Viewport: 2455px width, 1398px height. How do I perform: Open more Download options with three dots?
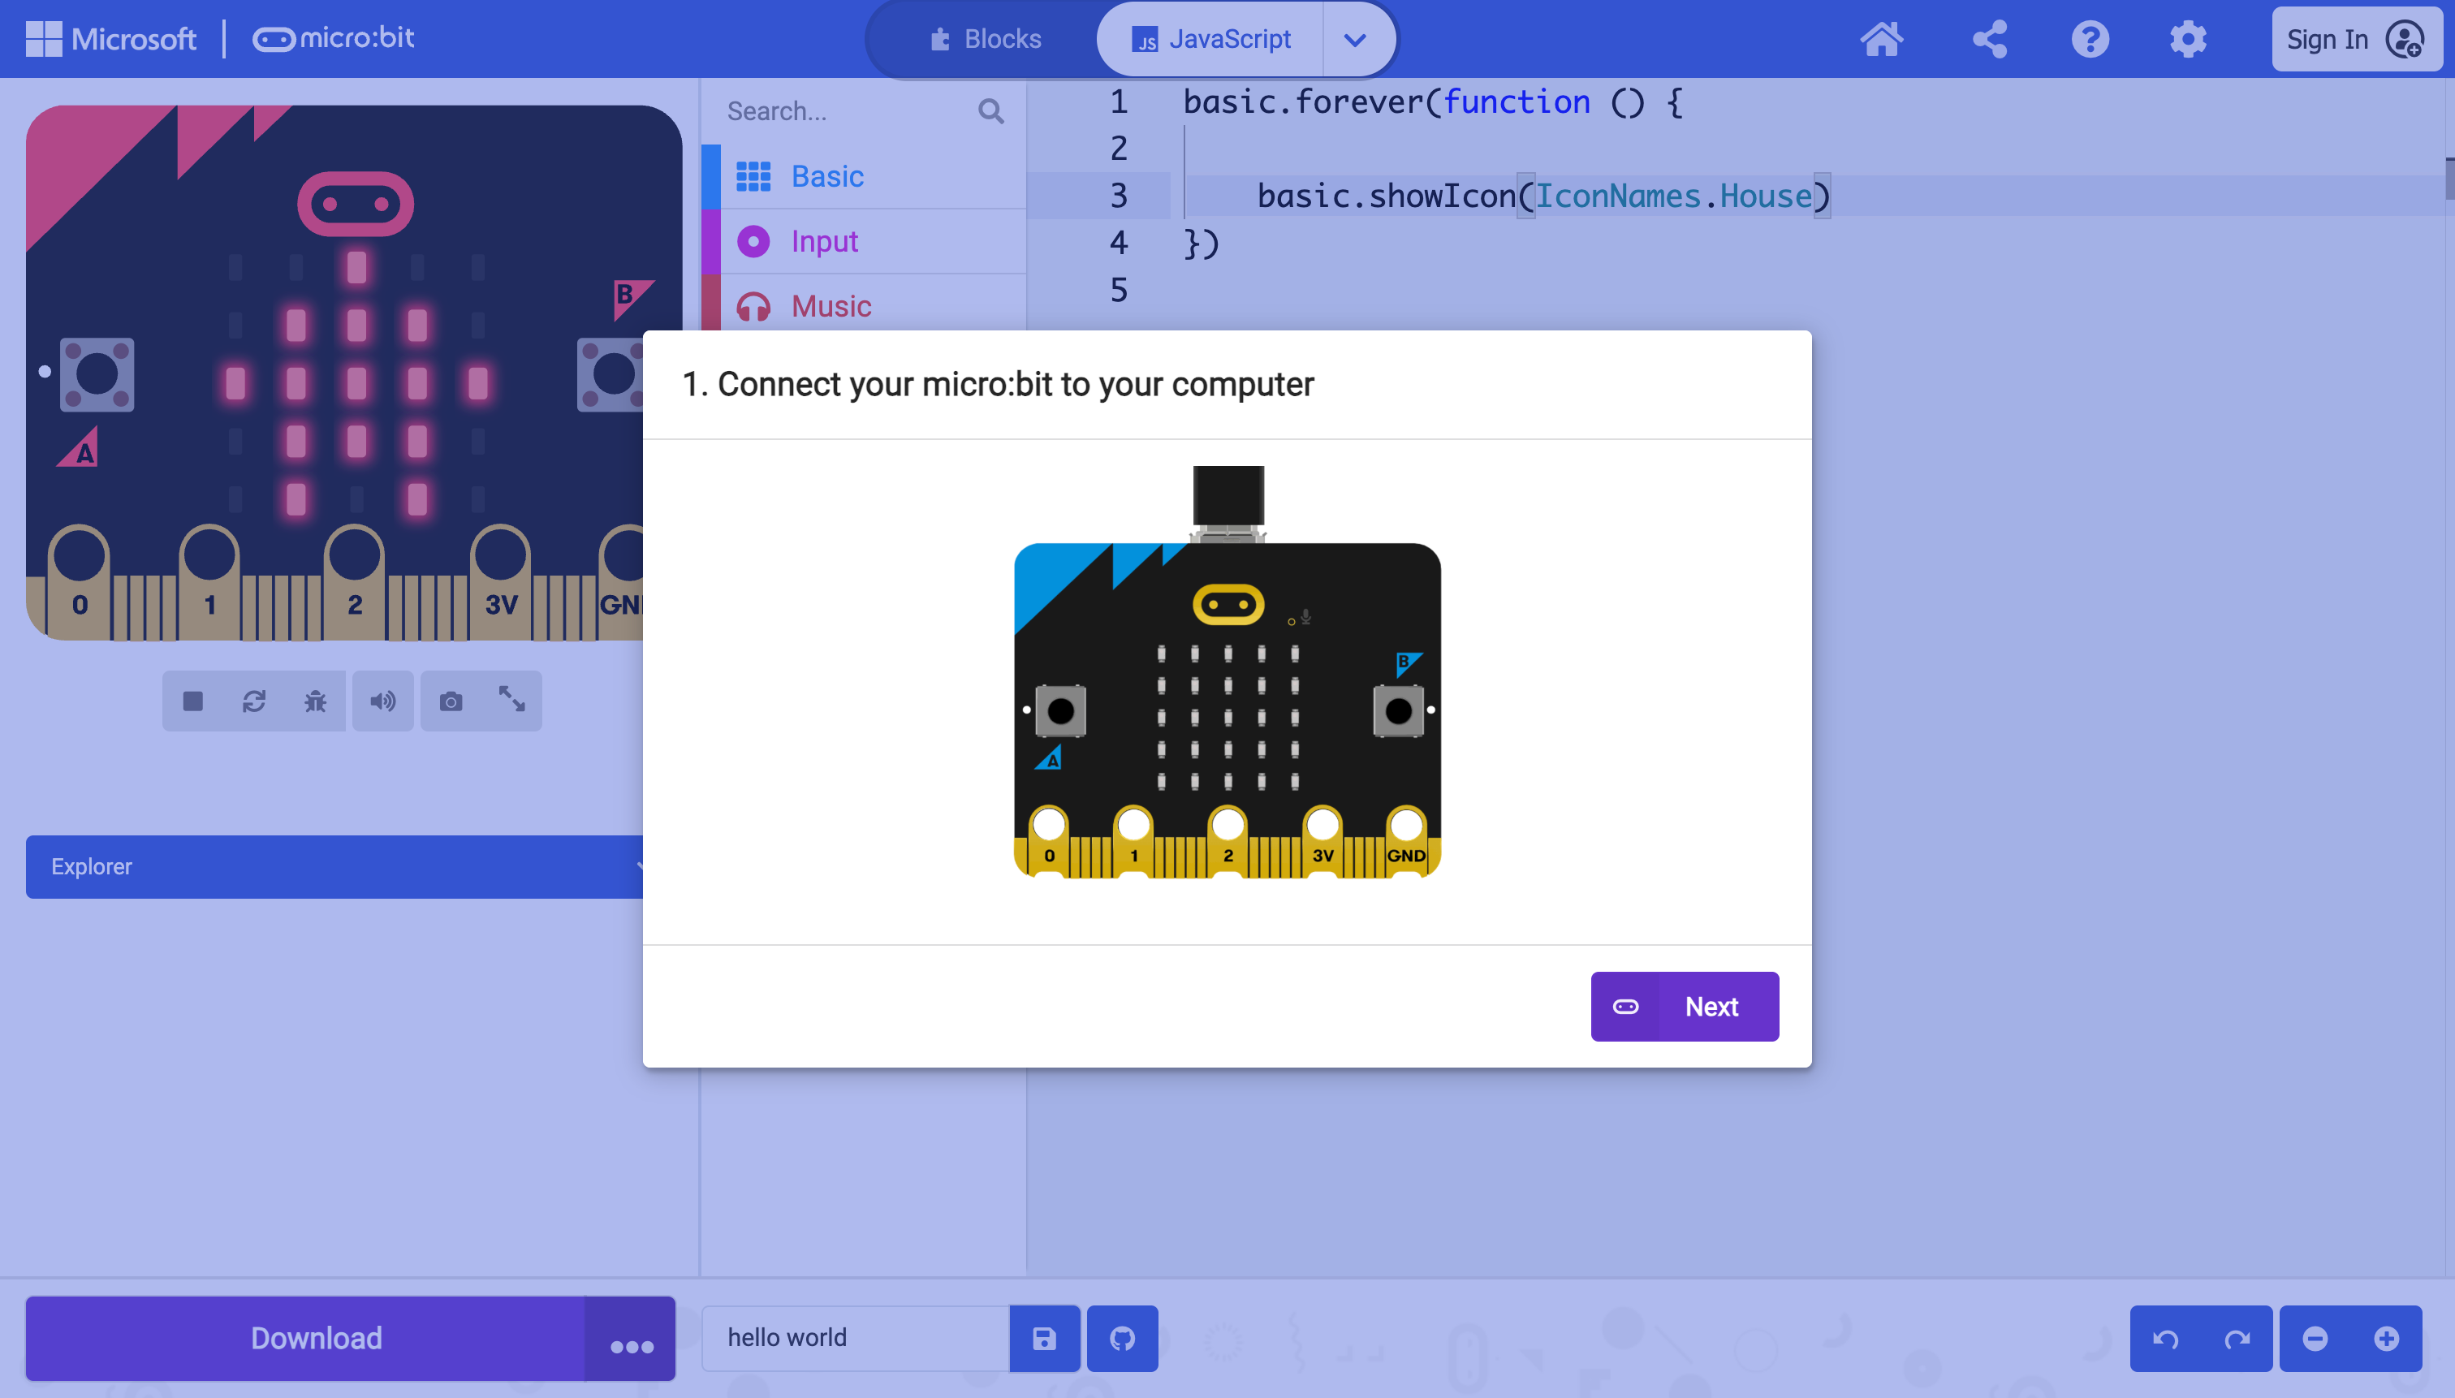631,1337
